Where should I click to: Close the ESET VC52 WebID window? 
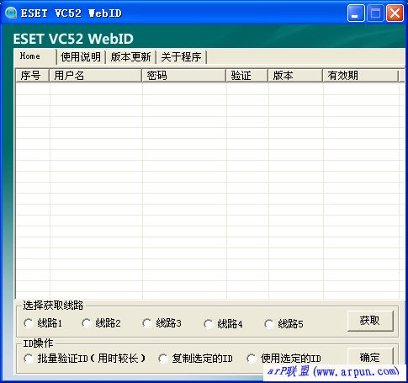pos(395,13)
